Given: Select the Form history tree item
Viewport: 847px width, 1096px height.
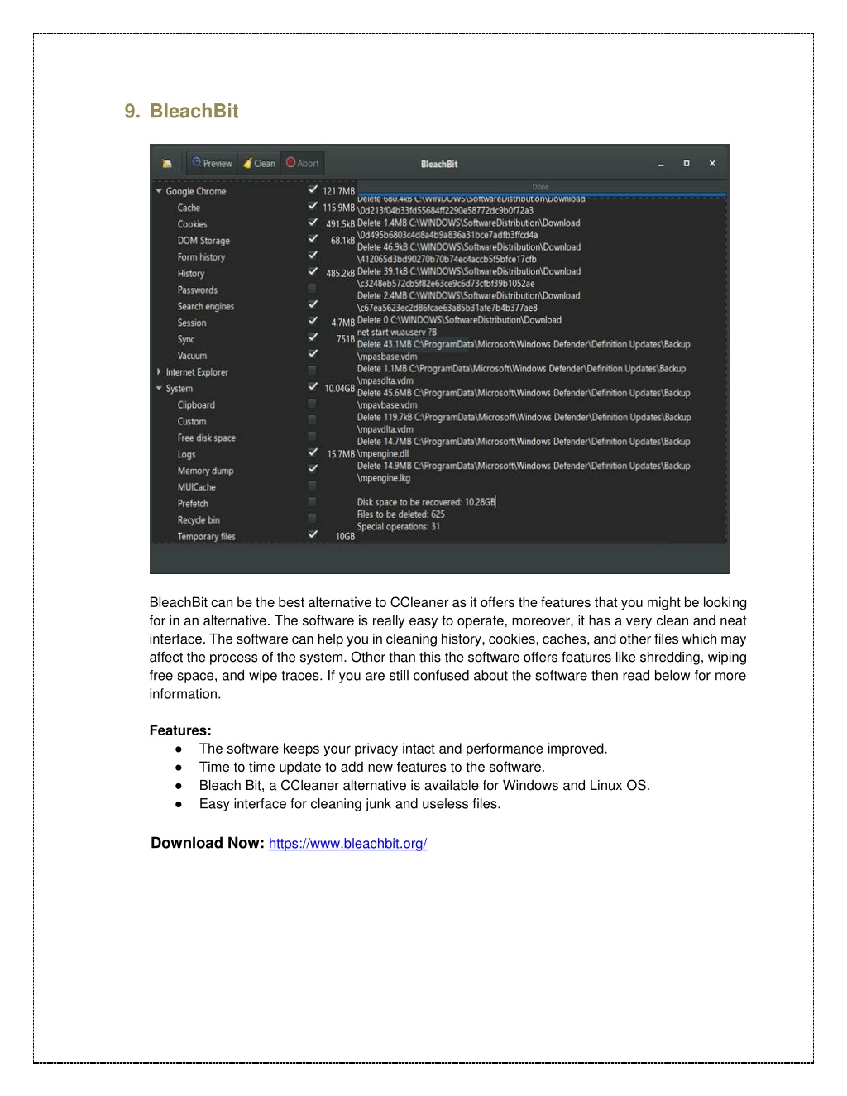Looking at the screenshot, I should click(x=201, y=257).
